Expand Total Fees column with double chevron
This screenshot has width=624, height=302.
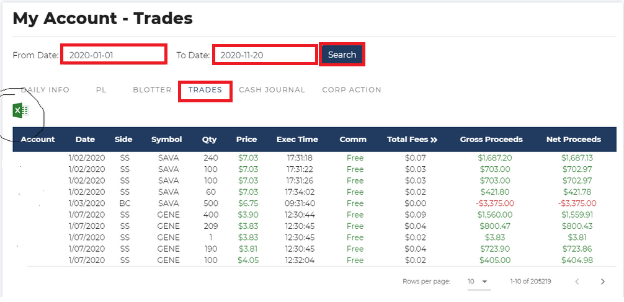click(x=434, y=140)
